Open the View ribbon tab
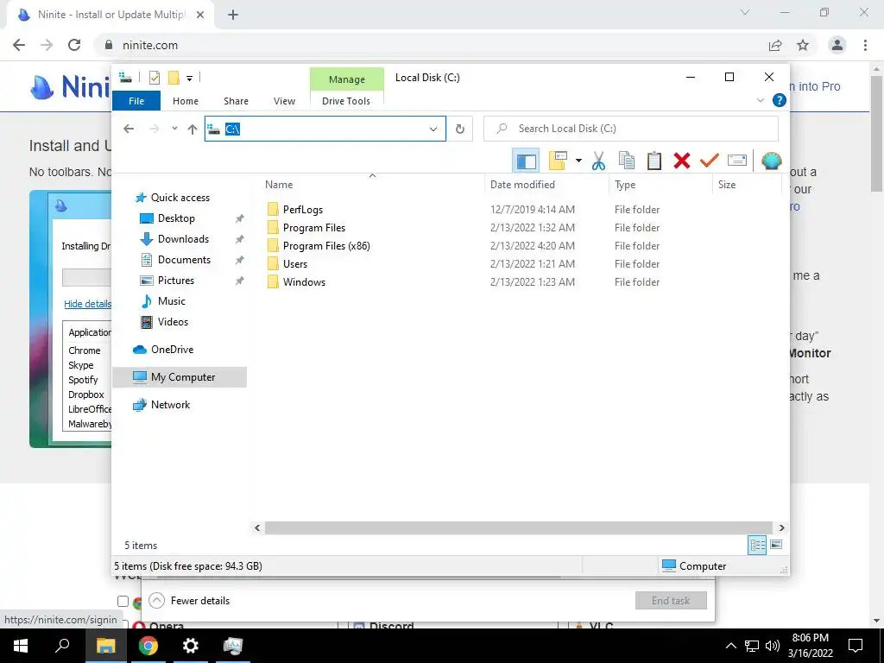Viewport: 884px width, 663px height. tap(284, 101)
